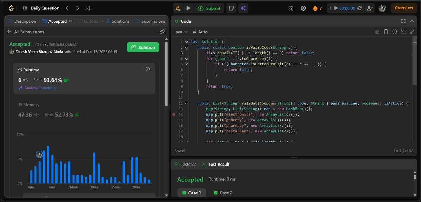Toggle the Auto lock setting
421x202 pixels.
point(200,32)
